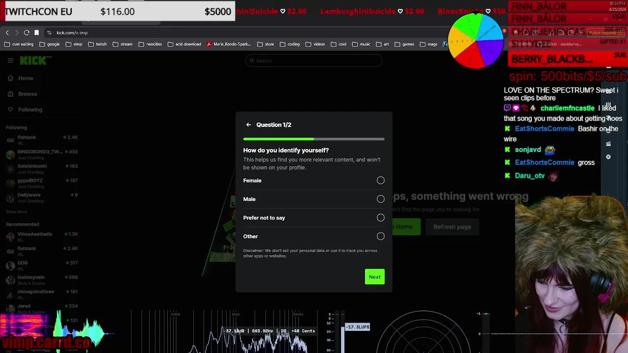Click the Kick logo
The image size is (628, 353).
tap(35, 60)
